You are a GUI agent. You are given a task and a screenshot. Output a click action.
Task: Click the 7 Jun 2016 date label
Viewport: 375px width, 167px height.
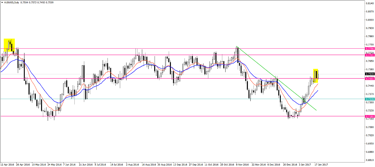[70, 165]
